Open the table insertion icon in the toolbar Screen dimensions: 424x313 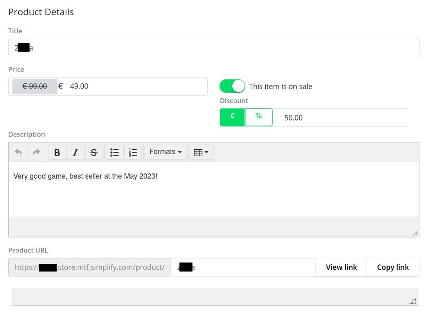(x=199, y=152)
